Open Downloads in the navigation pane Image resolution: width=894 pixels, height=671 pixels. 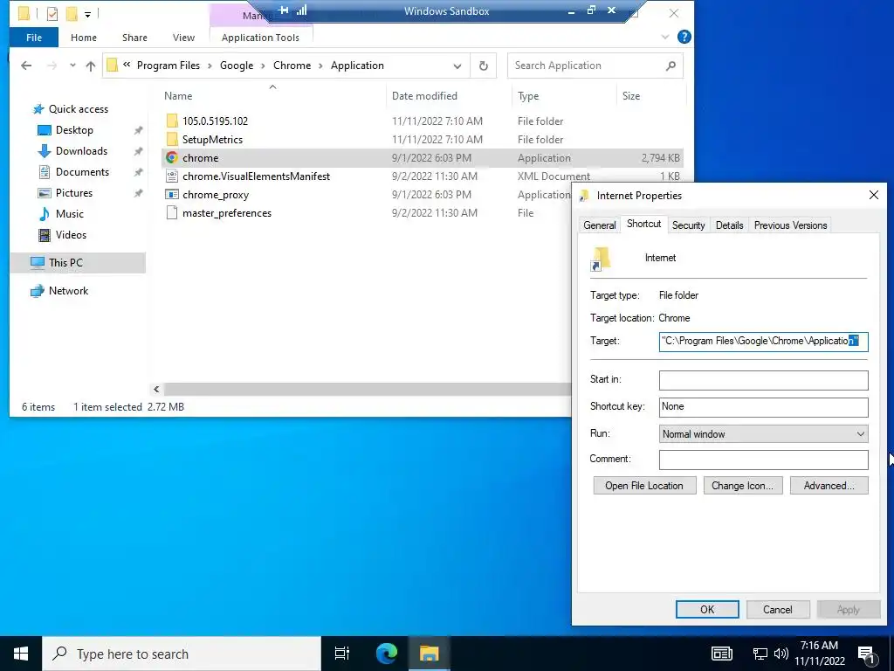click(81, 151)
